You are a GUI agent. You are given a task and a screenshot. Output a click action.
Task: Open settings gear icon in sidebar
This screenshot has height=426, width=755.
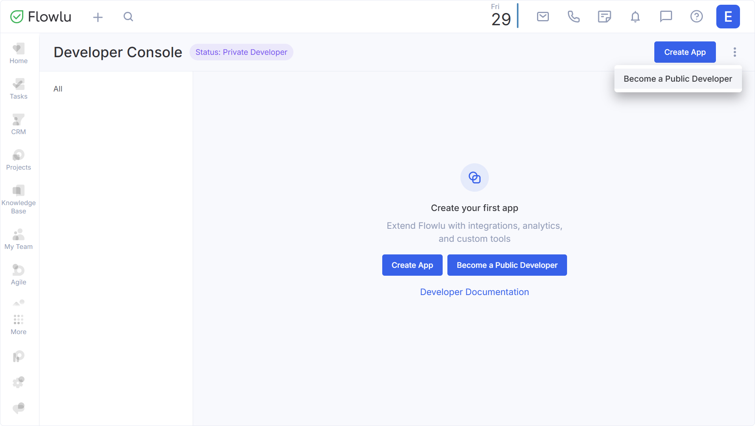(19, 382)
